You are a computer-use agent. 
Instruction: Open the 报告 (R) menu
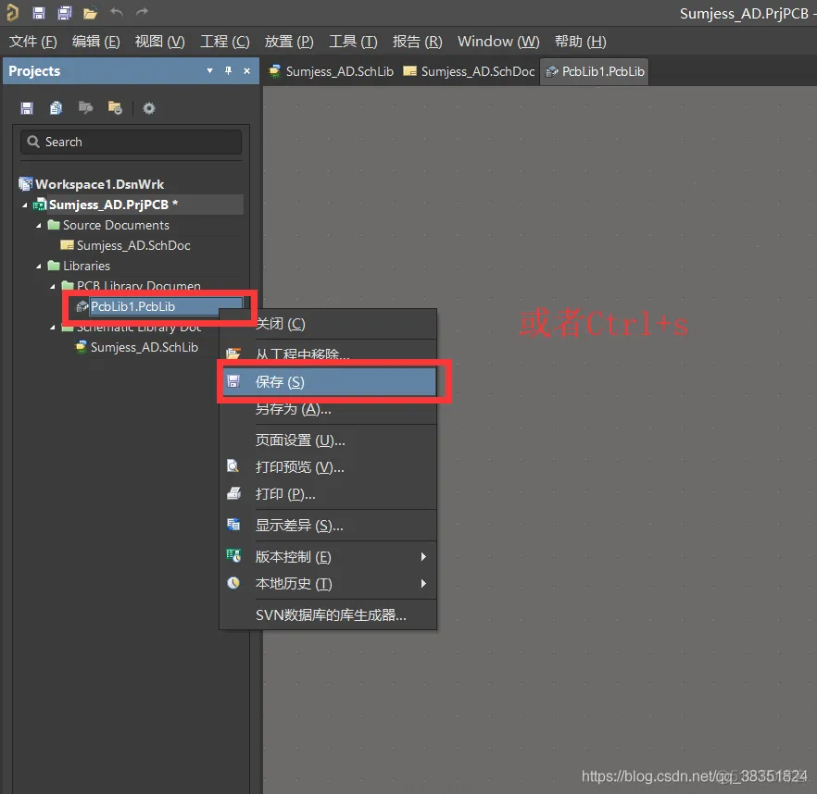(x=417, y=42)
